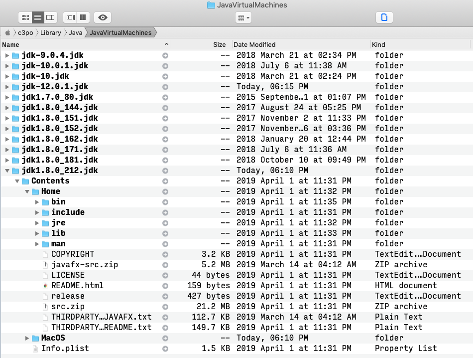Expand the jre folder

[37, 223]
